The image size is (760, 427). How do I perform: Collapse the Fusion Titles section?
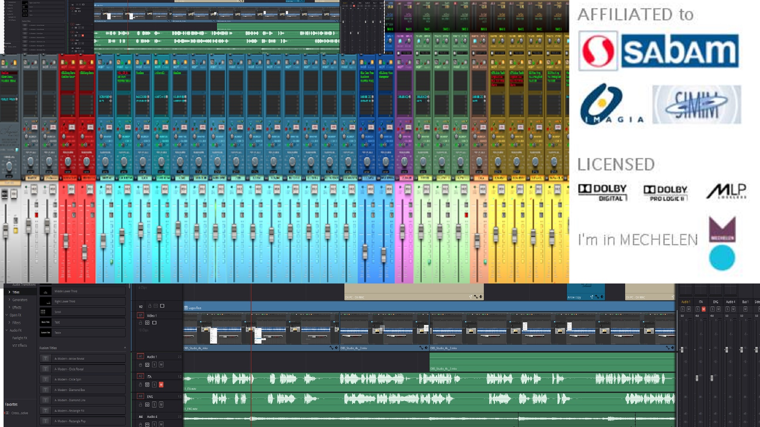point(125,348)
